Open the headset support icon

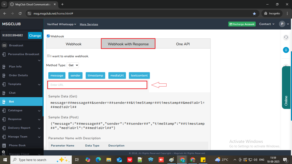tap(286, 37)
